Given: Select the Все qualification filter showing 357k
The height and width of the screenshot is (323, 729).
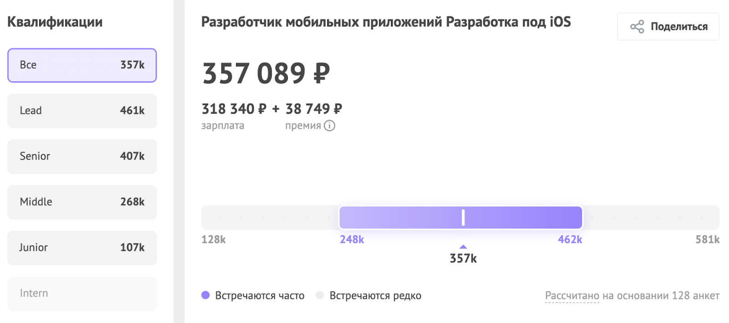Looking at the screenshot, I should coord(82,65).
